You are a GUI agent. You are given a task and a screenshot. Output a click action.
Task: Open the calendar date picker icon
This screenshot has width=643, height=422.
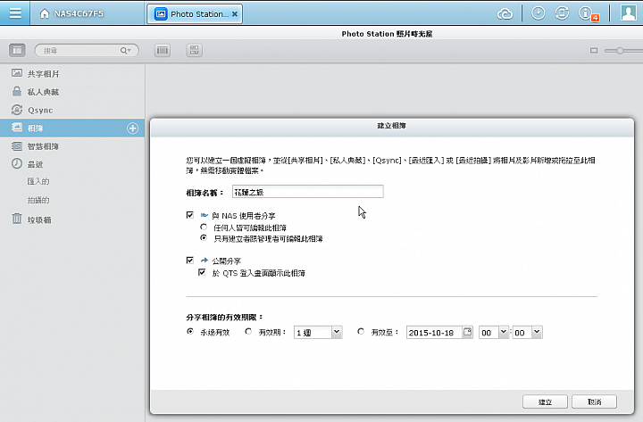coord(467,332)
